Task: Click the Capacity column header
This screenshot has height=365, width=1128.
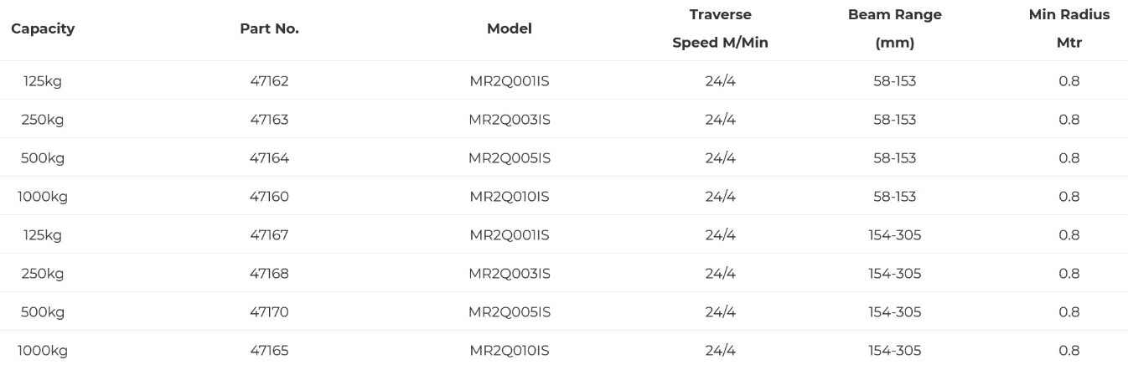Action: pyautogui.click(x=43, y=28)
